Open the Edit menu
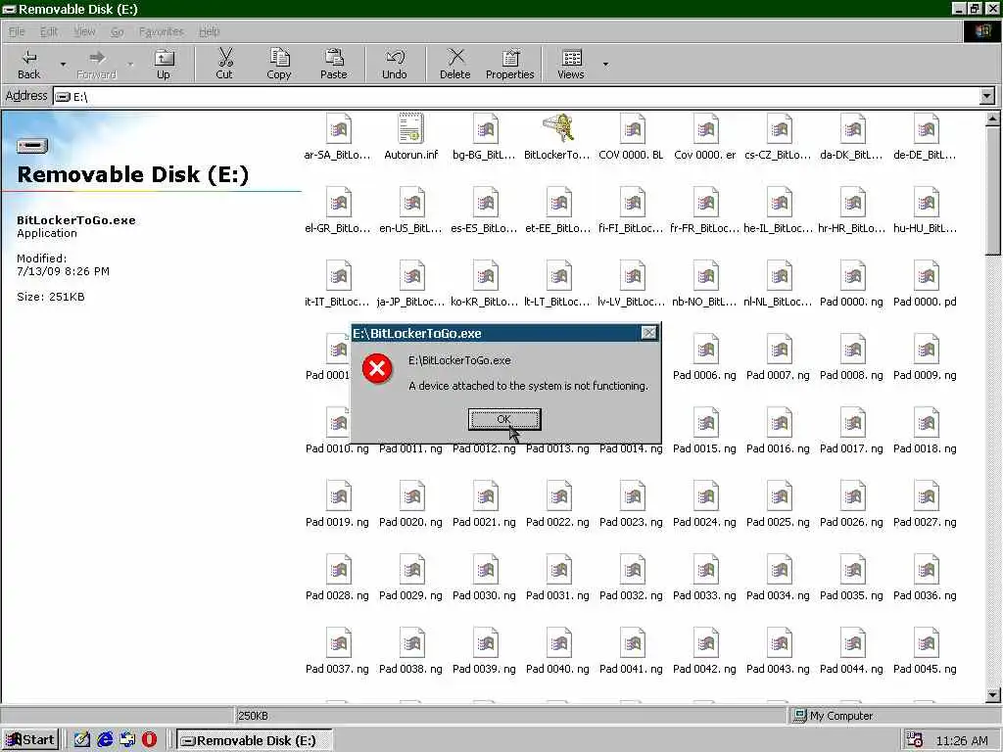The image size is (1003, 752). [x=49, y=31]
